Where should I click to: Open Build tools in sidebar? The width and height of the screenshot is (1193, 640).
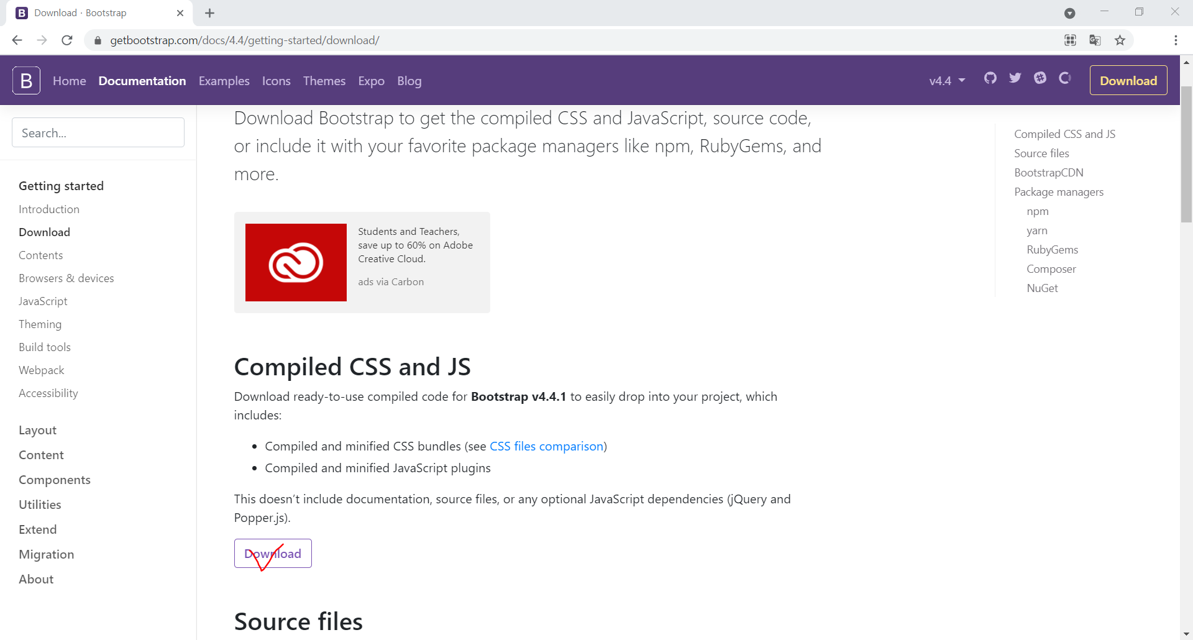[45, 347]
